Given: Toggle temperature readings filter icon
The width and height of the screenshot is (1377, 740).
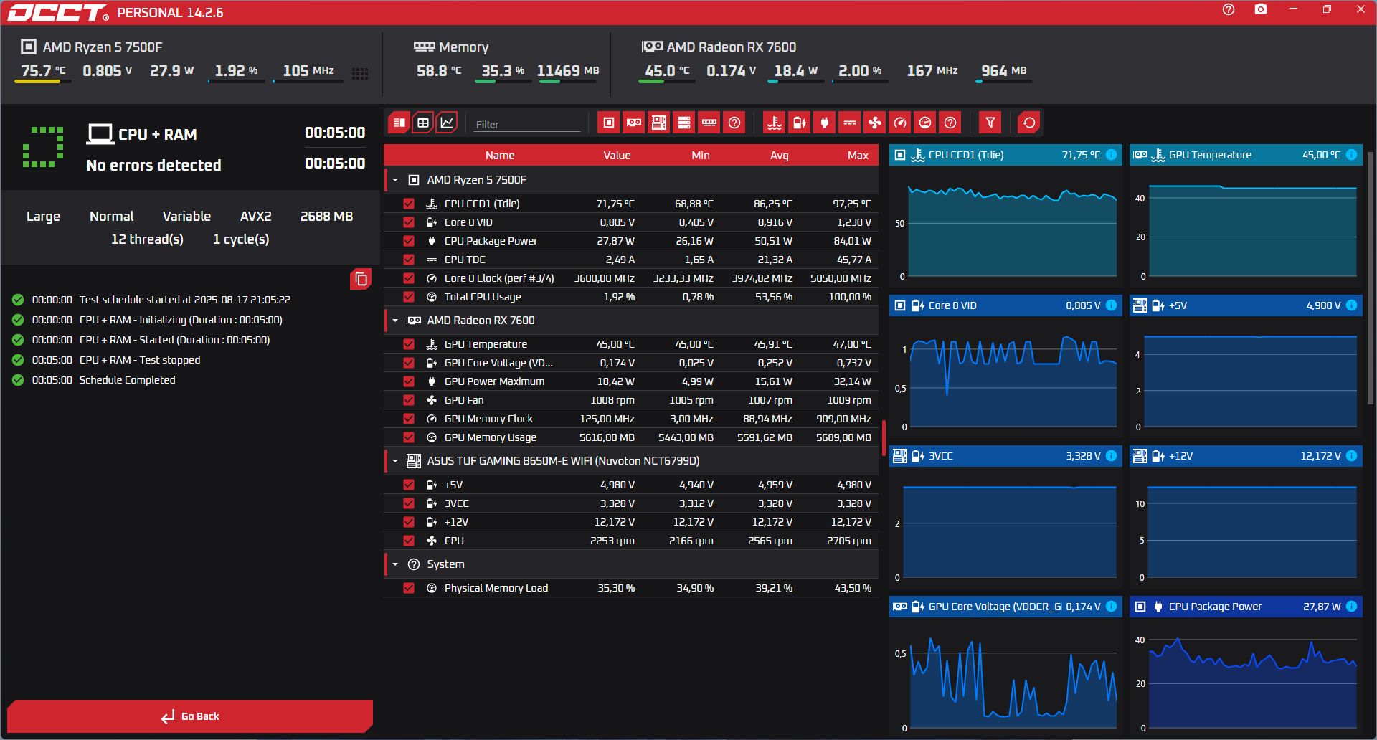Looking at the screenshot, I should coord(775,123).
